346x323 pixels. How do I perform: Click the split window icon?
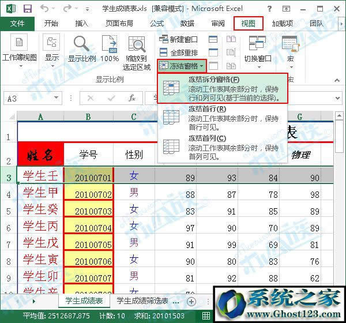pyautogui.click(x=213, y=40)
